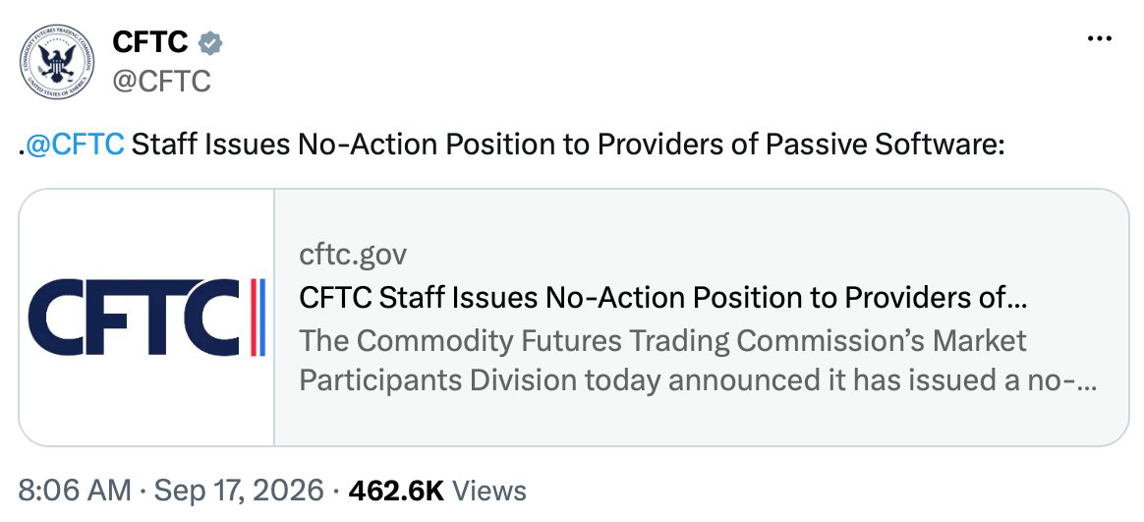The width and height of the screenshot is (1144, 522).
Task: Click the Sep 17, 2026 date
Action: (239, 490)
